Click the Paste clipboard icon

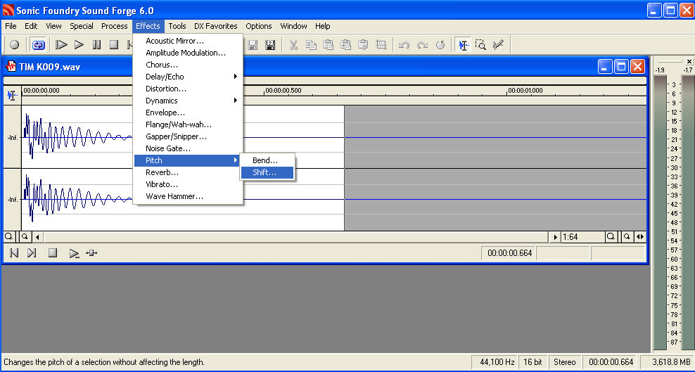pyautogui.click(x=329, y=45)
